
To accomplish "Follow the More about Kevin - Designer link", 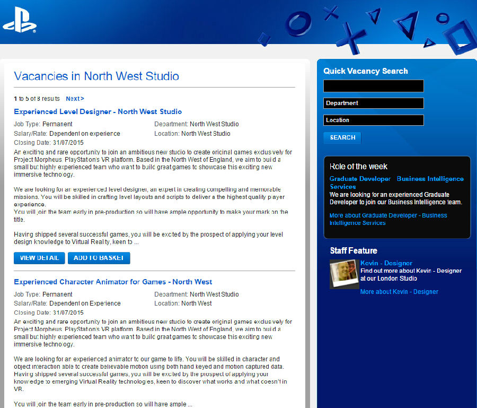I will tap(399, 292).
